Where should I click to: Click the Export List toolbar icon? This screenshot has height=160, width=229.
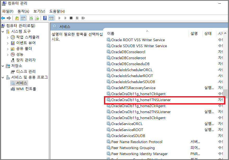pyautogui.click(x=37, y=18)
